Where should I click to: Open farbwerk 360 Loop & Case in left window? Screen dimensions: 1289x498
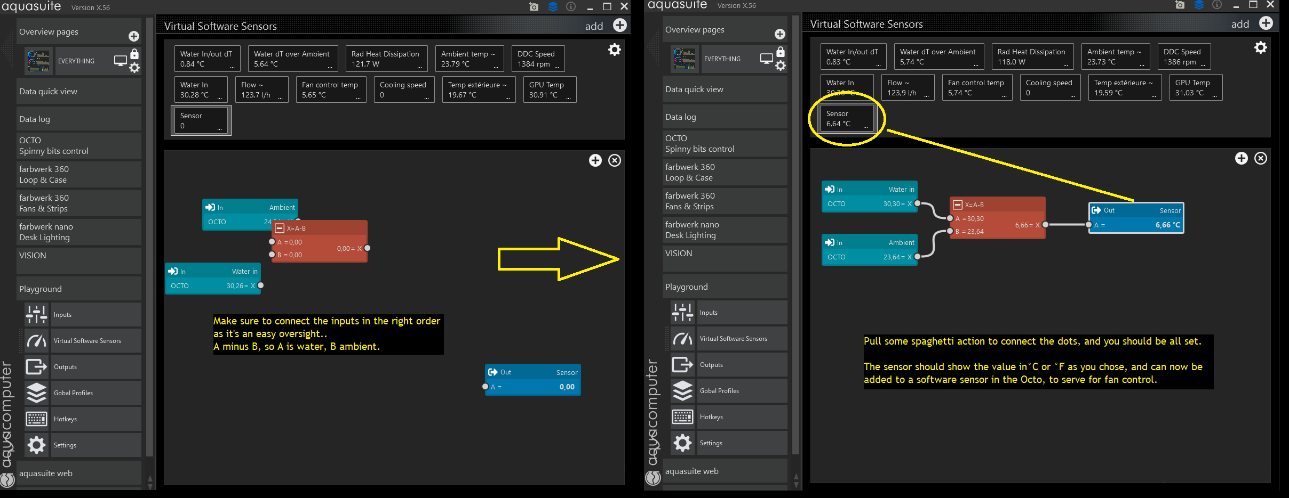(x=79, y=175)
